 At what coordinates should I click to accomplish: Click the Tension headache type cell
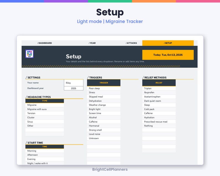[x=45, y=113]
